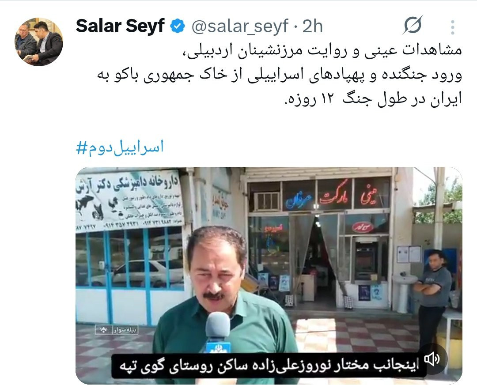Unmute the video with the speaker icon
Screen dimensions: 477x385
pos(432,359)
